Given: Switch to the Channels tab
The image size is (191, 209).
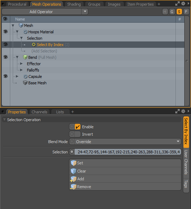Looking at the screenshot, I should click(39, 112).
